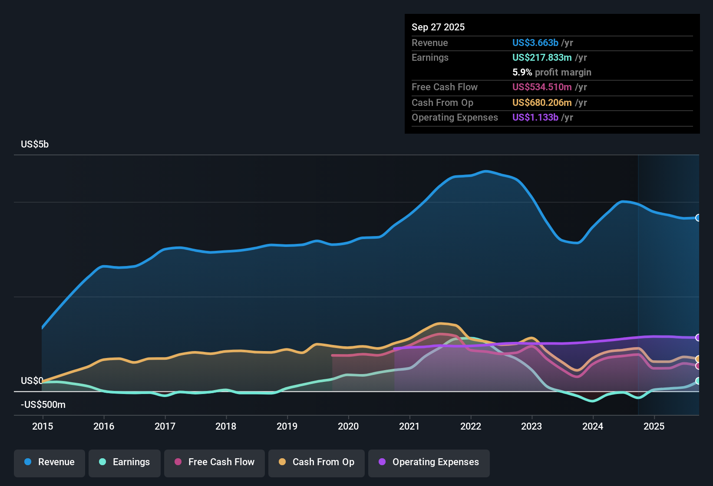
Task: Click the 2016 x-axis label
Action: pyautogui.click(x=104, y=426)
